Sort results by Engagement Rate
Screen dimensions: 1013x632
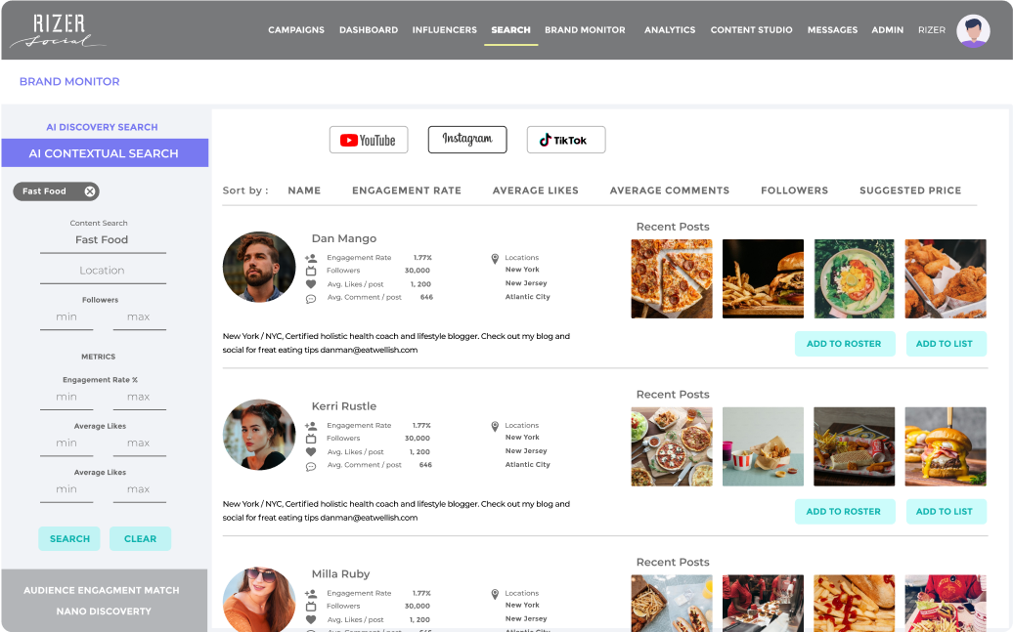click(x=407, y=190)
